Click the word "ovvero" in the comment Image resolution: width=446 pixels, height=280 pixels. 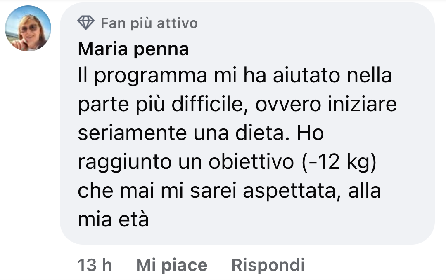pos(285,105)
